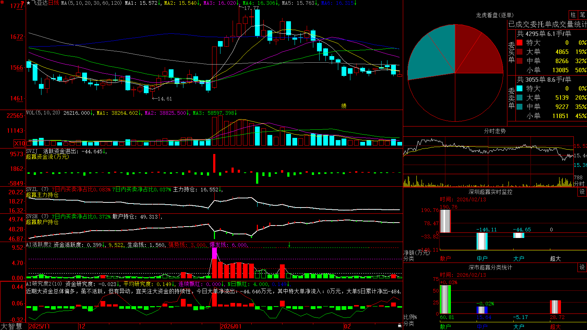
Task: Click the 龙虎看盘(逐单) panel title
Action: [495, 15]
